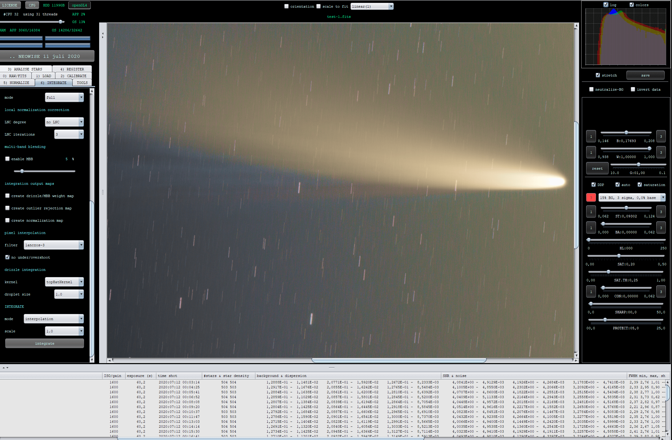Click the '3' button beside the CON slider
This screenshot has height=440, width=672.
pos(661,292)
